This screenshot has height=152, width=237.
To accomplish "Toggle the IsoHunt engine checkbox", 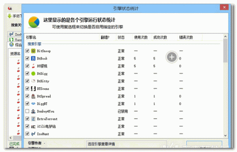I will [27, 134].
